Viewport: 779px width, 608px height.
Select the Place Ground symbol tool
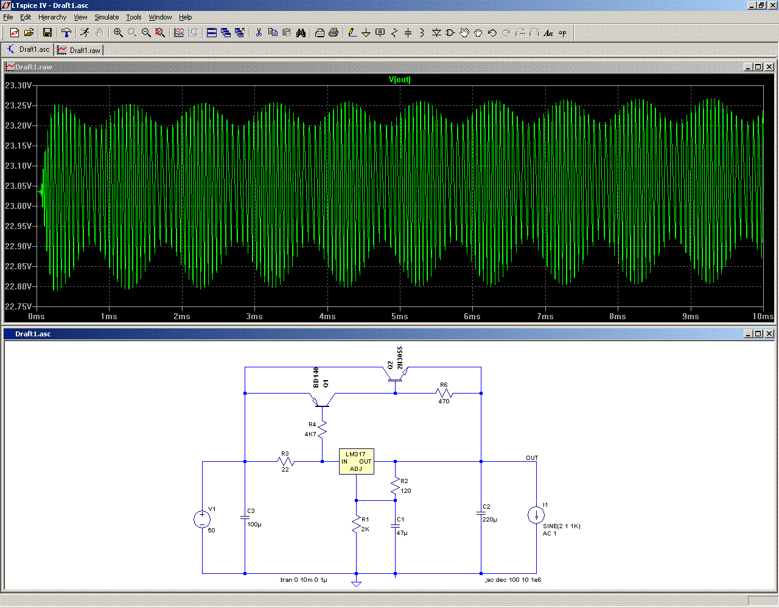pyautogui.click(x=366, y=33)
